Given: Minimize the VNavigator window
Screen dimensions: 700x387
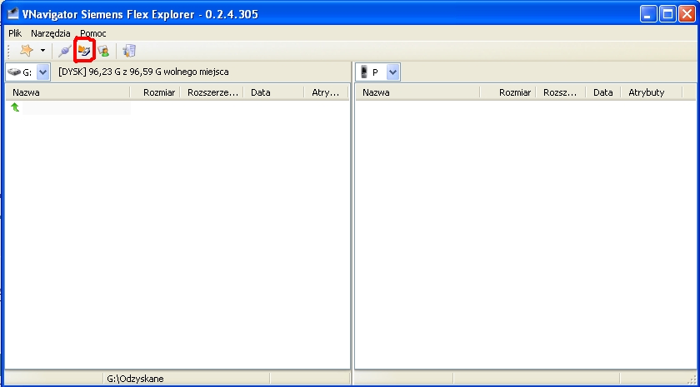Looking at the screenshot, I should 648,14.
